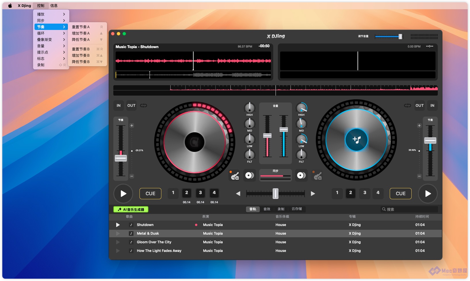
Task: Select 录制 in the 控制 menu
Action: 51,65
